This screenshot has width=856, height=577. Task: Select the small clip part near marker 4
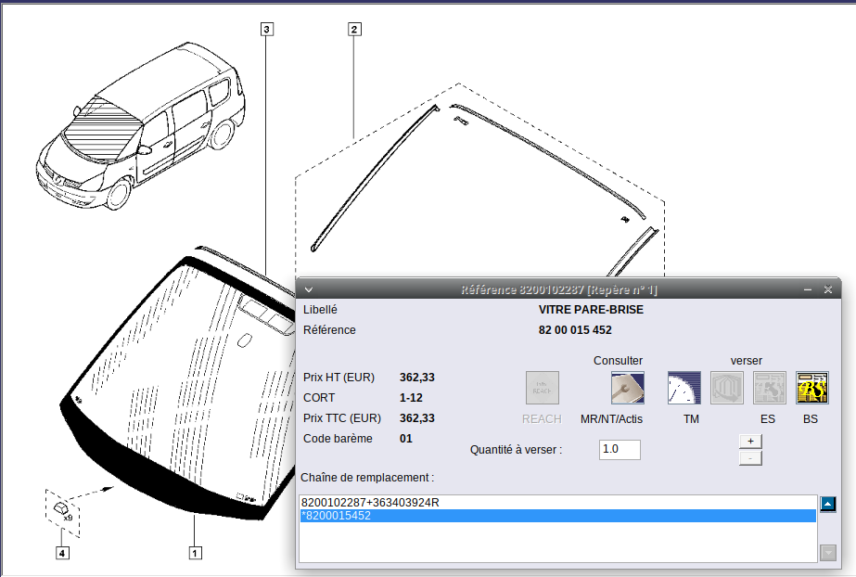click(x=62, y=508)
